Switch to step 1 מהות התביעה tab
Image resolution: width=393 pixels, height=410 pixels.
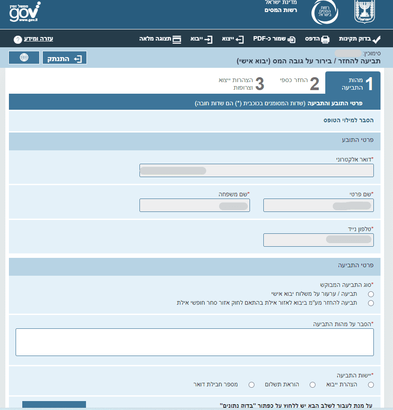pyautogui.click(x=353, y=83)
